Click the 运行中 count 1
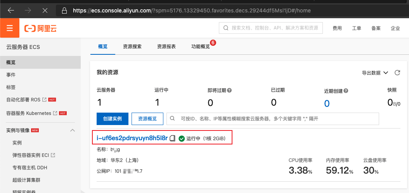Screen dimensions: 409x193 (x=157, y=103)
